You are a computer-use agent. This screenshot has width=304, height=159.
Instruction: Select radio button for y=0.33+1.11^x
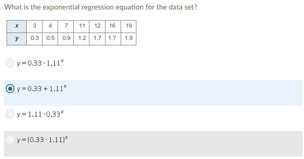[10, 89]
